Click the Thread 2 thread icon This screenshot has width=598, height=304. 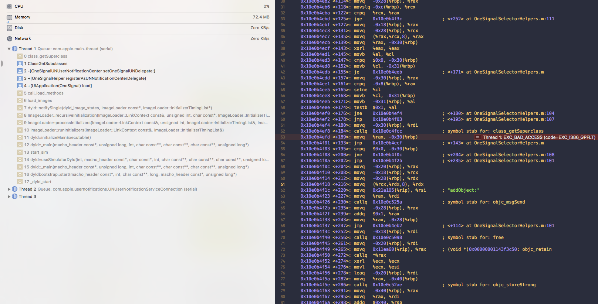pos(15,189)
